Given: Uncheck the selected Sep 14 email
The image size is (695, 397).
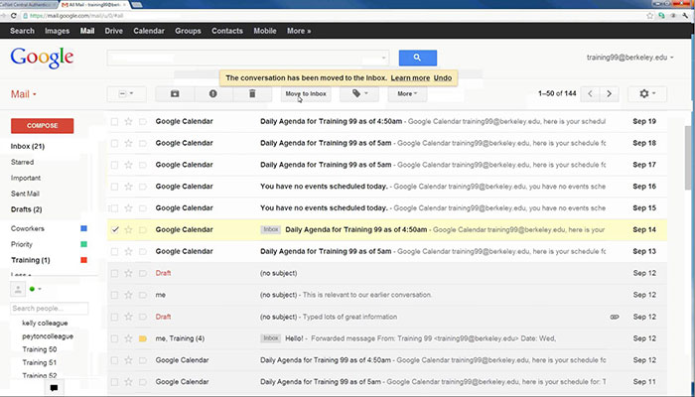Looking at the screenshot, I should pyautogui.click(x=115, y=230).
